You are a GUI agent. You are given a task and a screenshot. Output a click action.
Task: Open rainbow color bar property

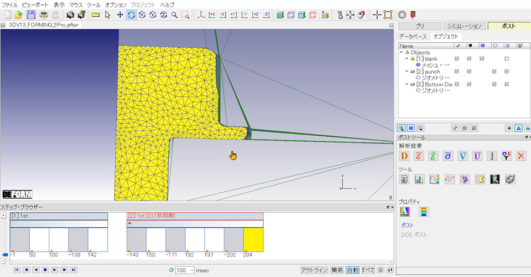tap(423, 212)
